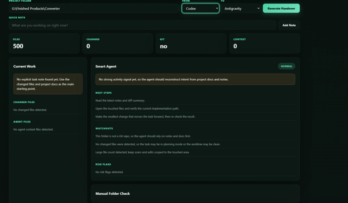Select the Context 0 stat card
Image resolution: width=348 pixels, height=203 pixels.
[264, 44]
